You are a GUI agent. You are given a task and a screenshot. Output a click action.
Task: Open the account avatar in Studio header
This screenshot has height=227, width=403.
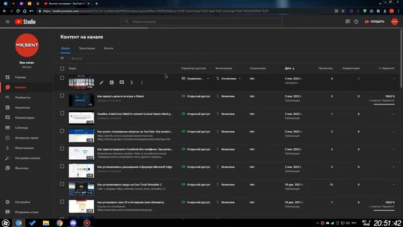point(395,22)
